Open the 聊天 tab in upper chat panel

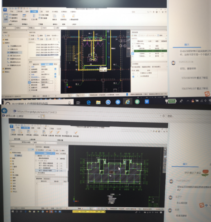(x=187, y=45)
